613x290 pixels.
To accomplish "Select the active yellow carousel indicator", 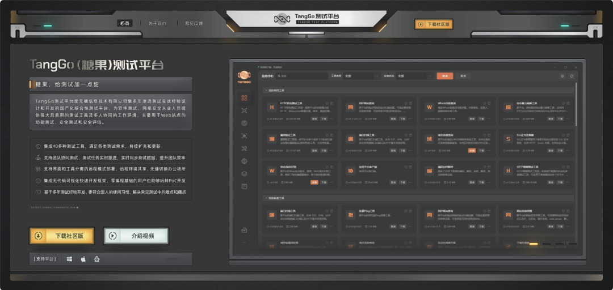I will pyautogui.click(x=534, y=244).
